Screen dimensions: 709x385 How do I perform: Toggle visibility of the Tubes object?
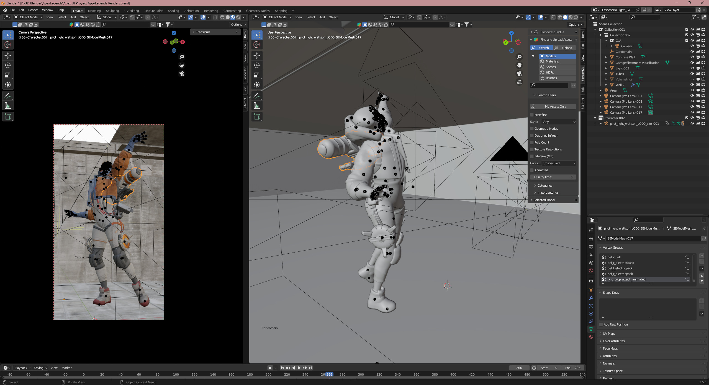692,74
